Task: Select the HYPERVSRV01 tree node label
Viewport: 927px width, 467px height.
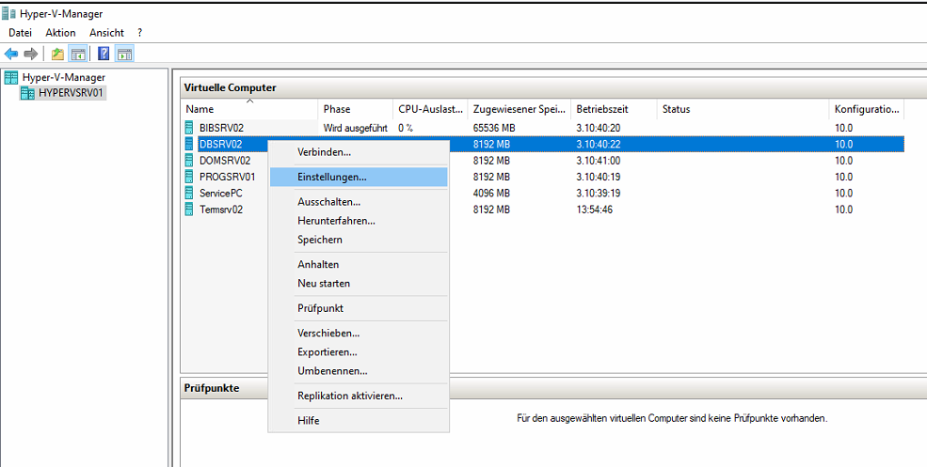Action: pos(72,93)
